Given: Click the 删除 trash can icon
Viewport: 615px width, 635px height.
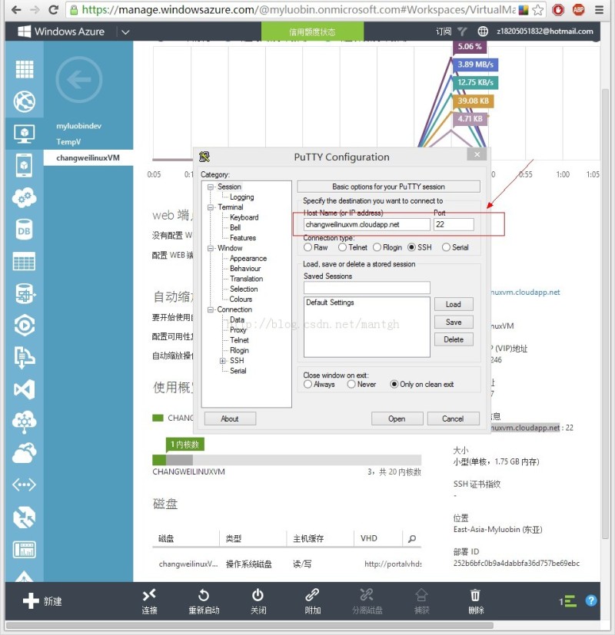Looking at the screenshot, I should [475, 595].
